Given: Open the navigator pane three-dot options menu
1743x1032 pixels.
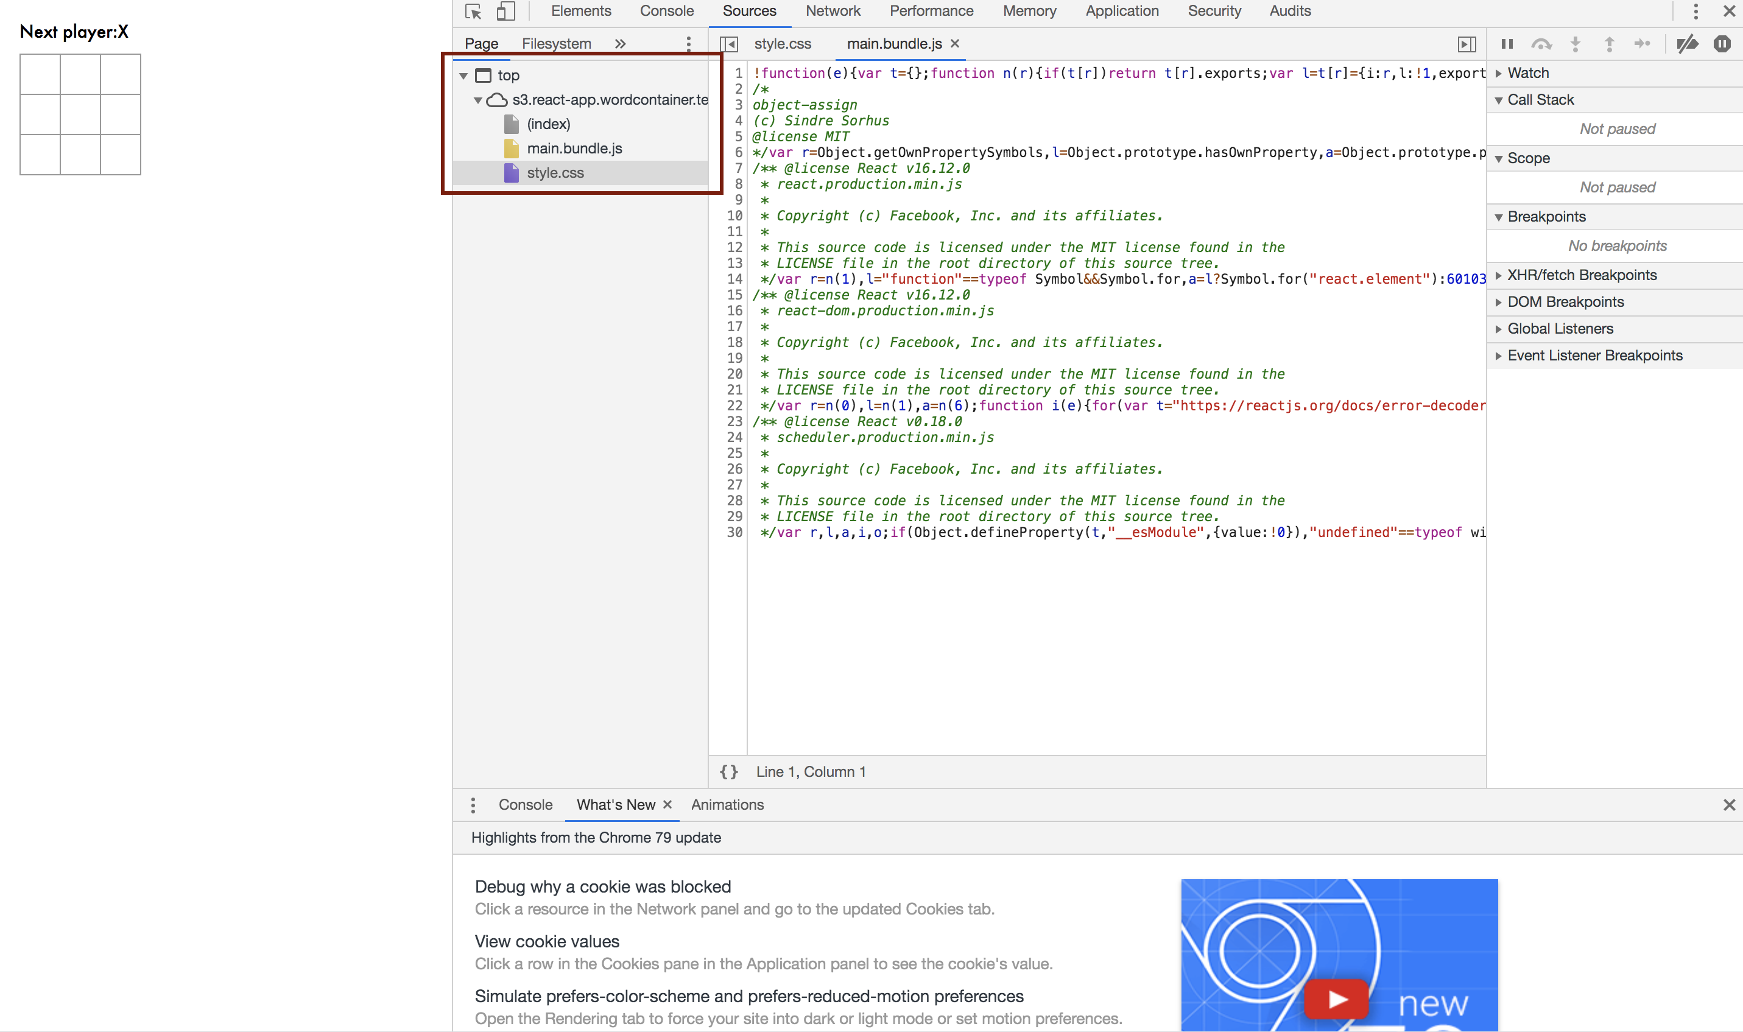Looking at the screenshot, I should [x=689, y=44].
